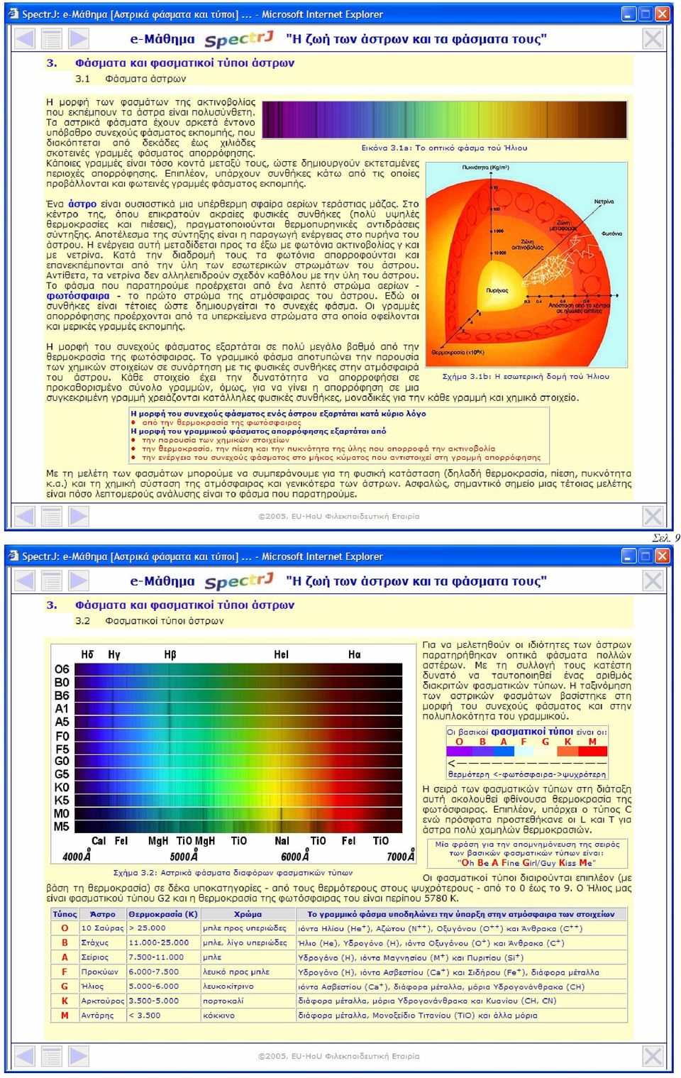Select table header 'Θερμοκρασία (Κ)'
The height and width of the screenshot is (1078, 681).
(163, 914)
